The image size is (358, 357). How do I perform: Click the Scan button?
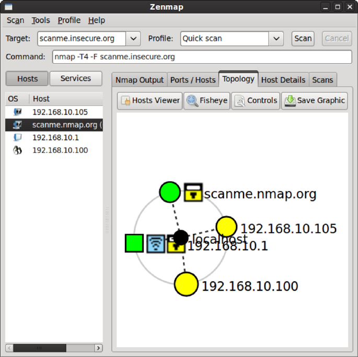tap(303, 39)
